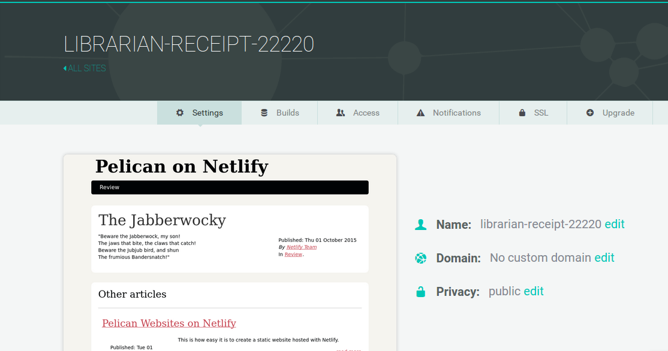Viewport: 668px width, 351px height.
Task: Click the back arrow before ALL SITES
Action: tap(65, 68)
